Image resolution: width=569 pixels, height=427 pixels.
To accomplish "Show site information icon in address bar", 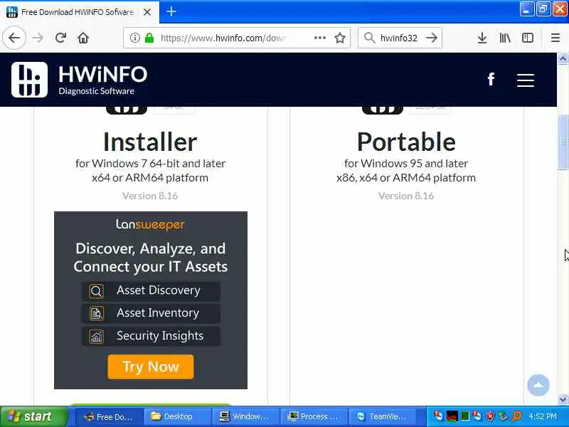I will click(x=134, y=38).
